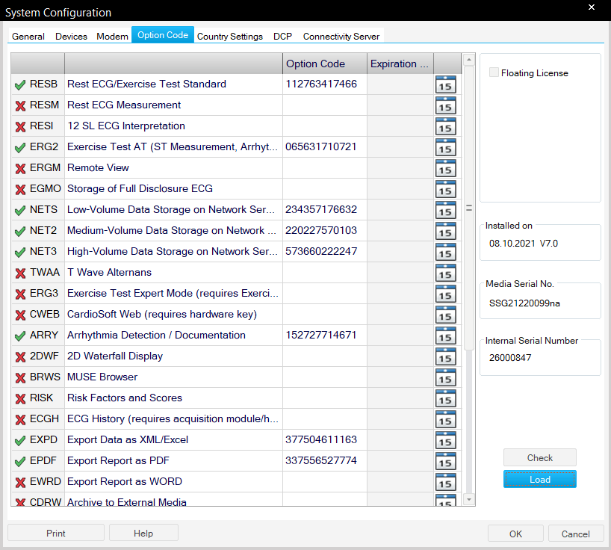611x550 pixels.
Task: Open calendar icon for NETS row
Action: click(445, 210)
